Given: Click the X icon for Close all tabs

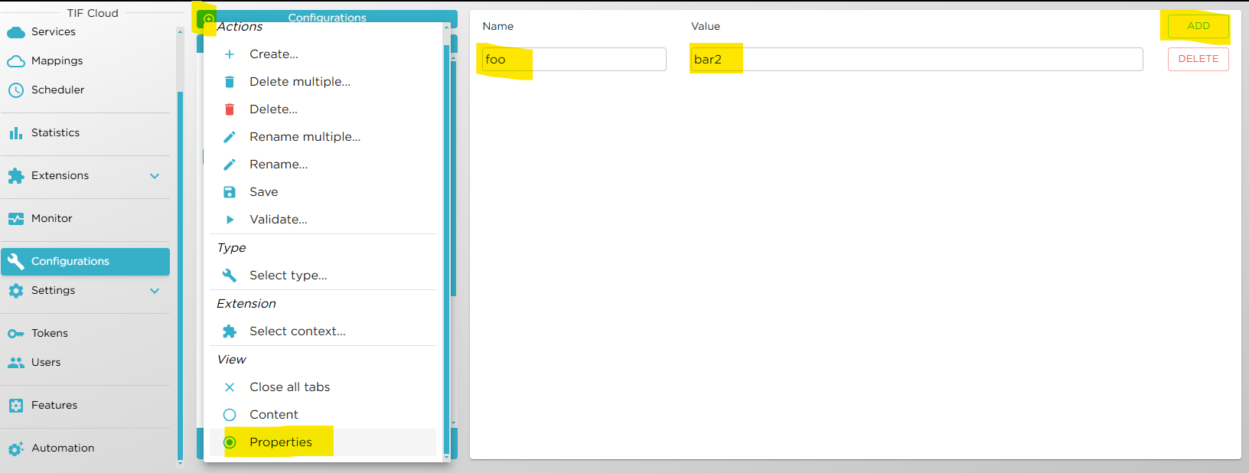Looking at the screenshot, I should coord(230,387).
